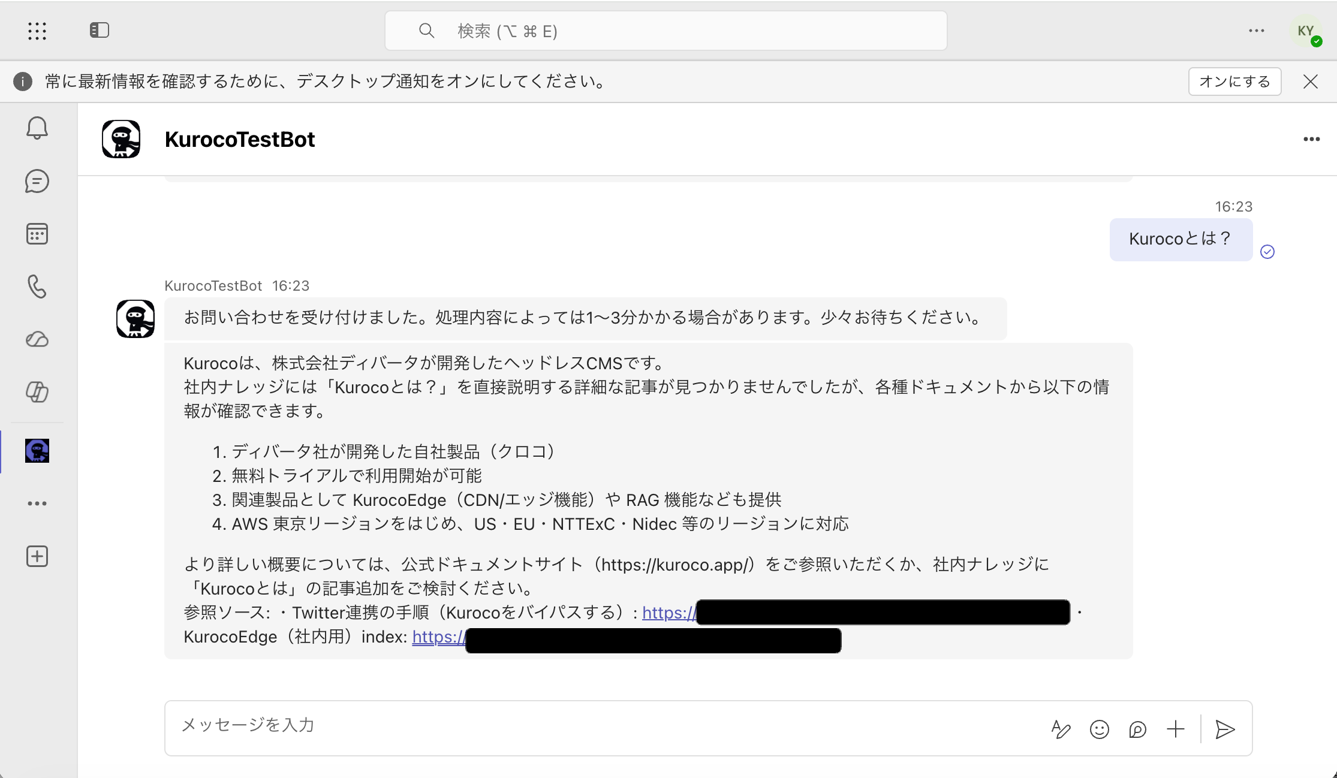Click list item about AWS 東京リージョン
Viewport: 1337px width, 778px height.
pyautogui.click(x=540, y=524)
